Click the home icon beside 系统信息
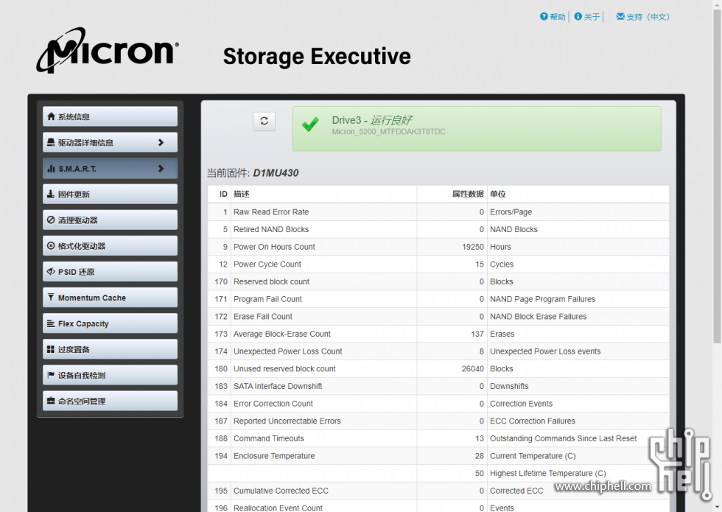The height and width of the screenshot is (512, 722). (51, 116)
